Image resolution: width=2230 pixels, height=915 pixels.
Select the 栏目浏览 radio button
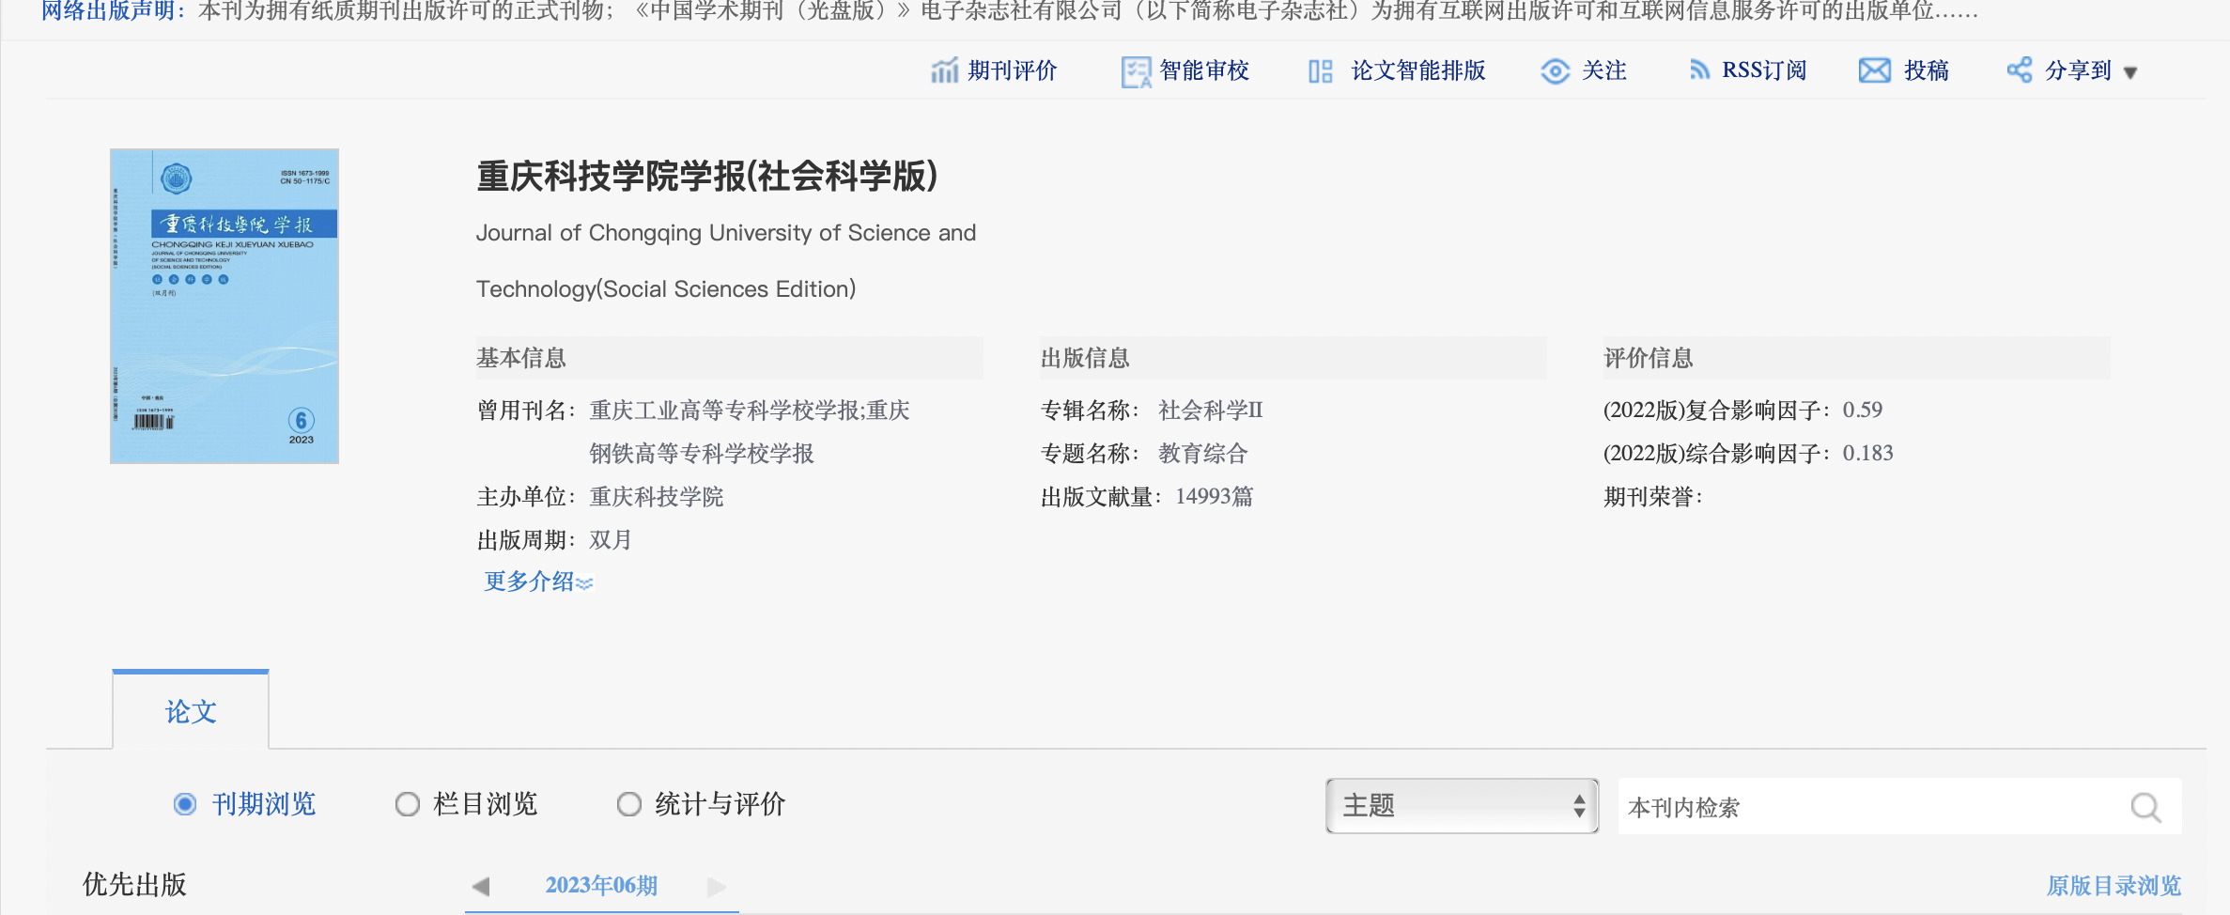pyautogui.click(x=407, y=804)
